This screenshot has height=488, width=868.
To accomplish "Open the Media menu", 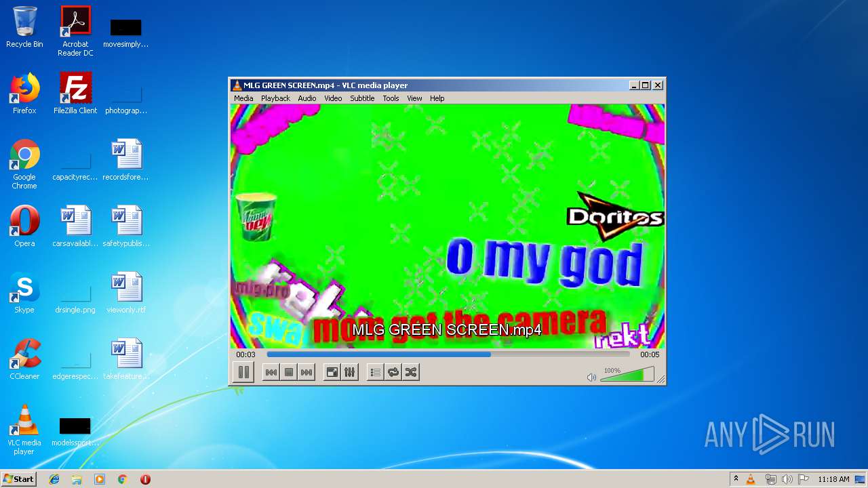I will (x=243, y=98).
